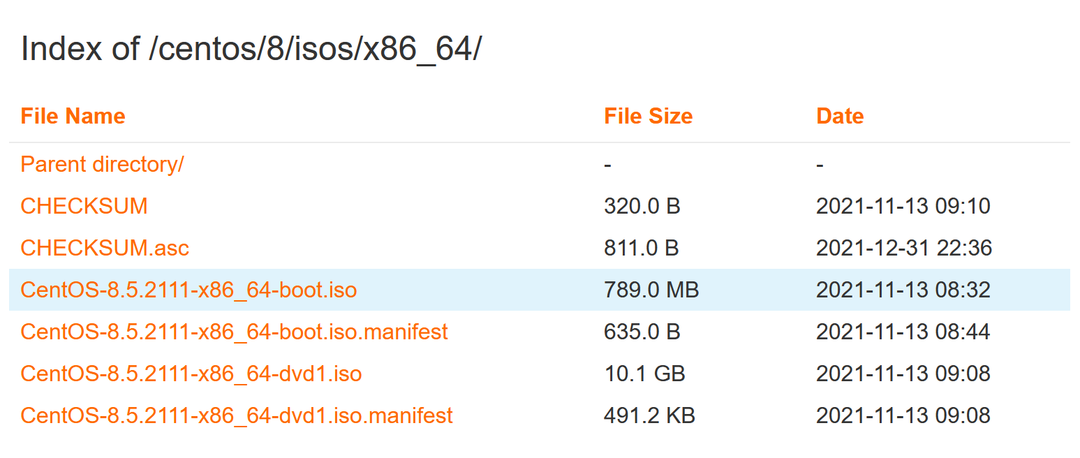Sort listing by Date header
This screenshot has height=458, width=1080.
coord(840,116)
